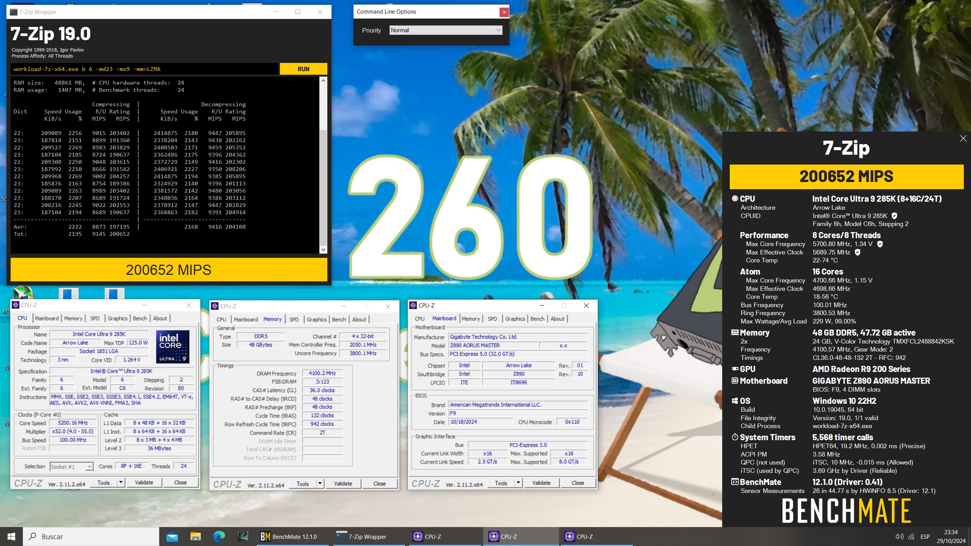This screenshot has height=546, width=971.
Task: Click the Memory section icon in BenchMate panel
Action: 735,333
